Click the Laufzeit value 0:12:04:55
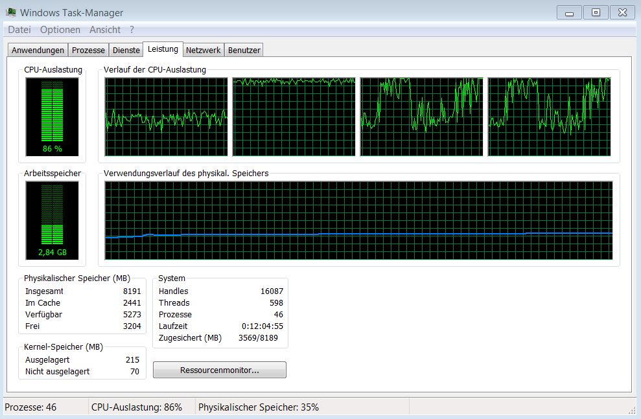 click(x=262, y=326)
